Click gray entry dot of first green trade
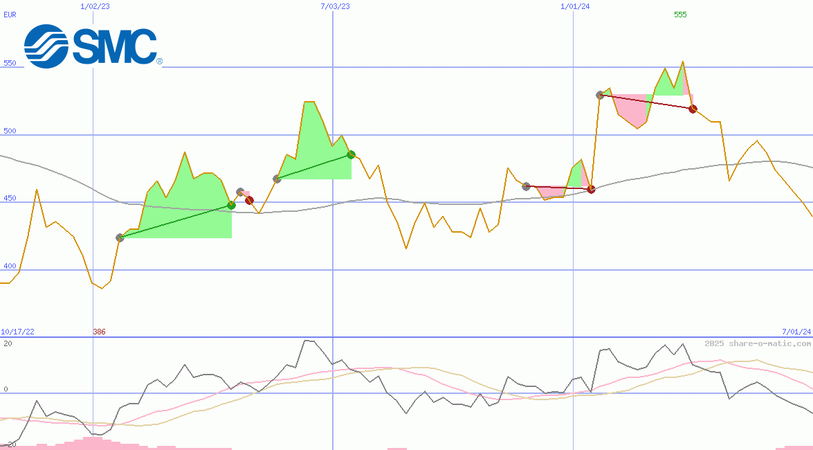Viewport: 813px width, 450px height. (x=120, y=237)
